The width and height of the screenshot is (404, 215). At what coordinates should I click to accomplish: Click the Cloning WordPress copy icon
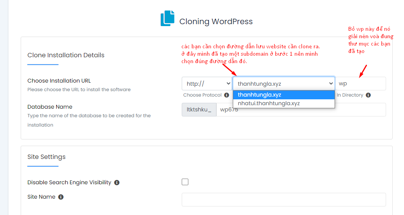[x=167, y=18]
